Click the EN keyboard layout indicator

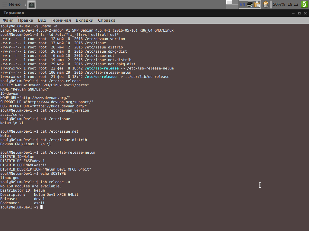pyautogui.click(x=243, y=5)
